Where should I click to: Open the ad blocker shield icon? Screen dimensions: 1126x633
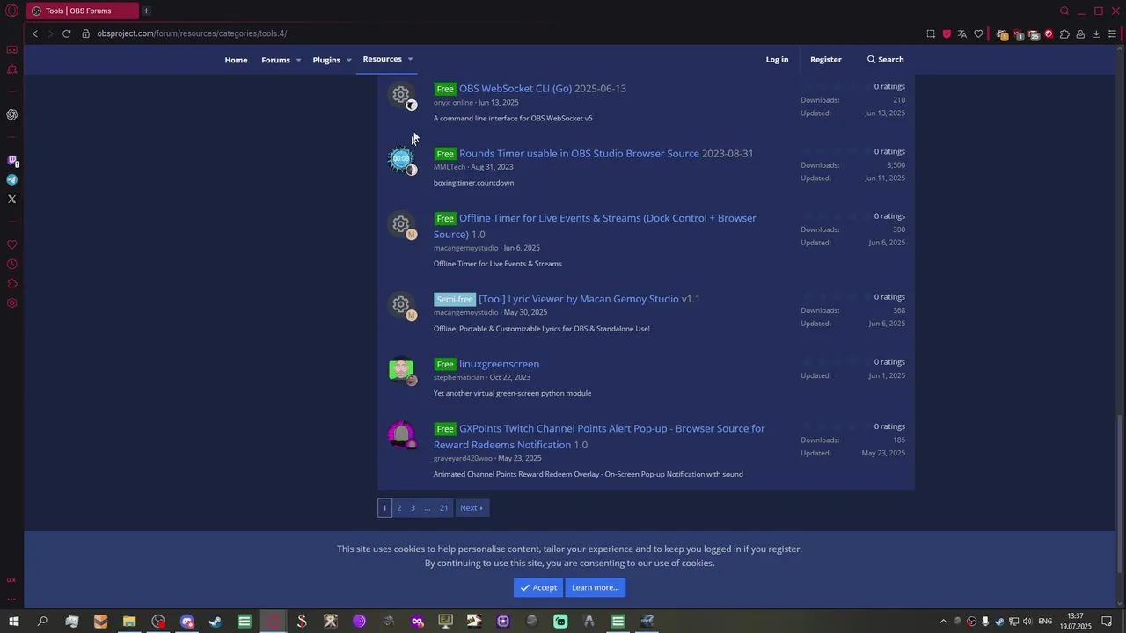click(x=947, y=33)
